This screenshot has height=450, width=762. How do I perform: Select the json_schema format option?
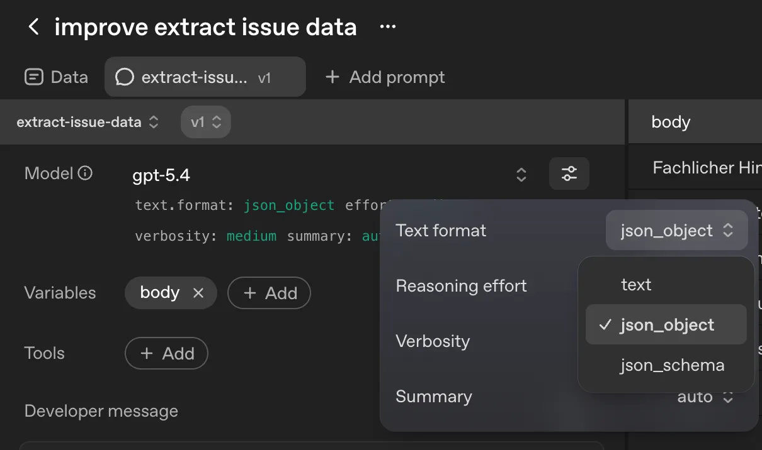coord(673,365)
